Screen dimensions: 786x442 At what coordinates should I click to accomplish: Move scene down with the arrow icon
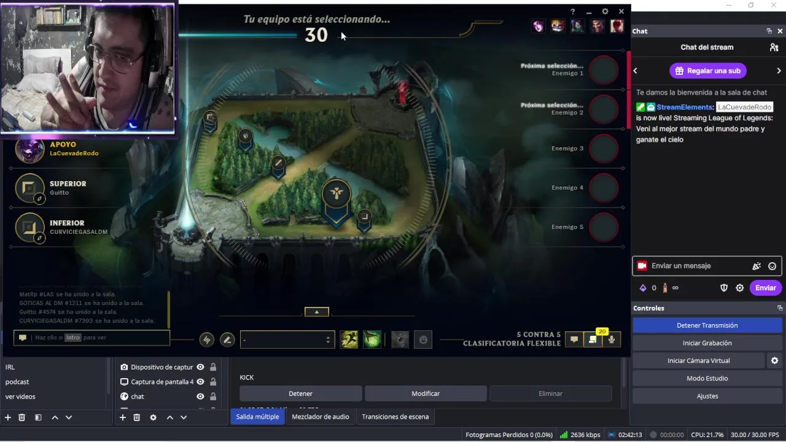click(x=69, y=417)
